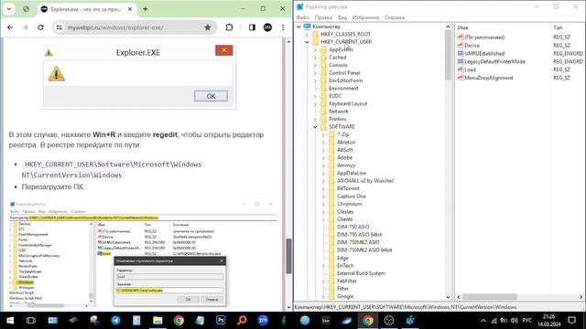Open Правка menu in Registry Editor
Viewport: 586px width, 329px height.
click(x=323, y=17)
